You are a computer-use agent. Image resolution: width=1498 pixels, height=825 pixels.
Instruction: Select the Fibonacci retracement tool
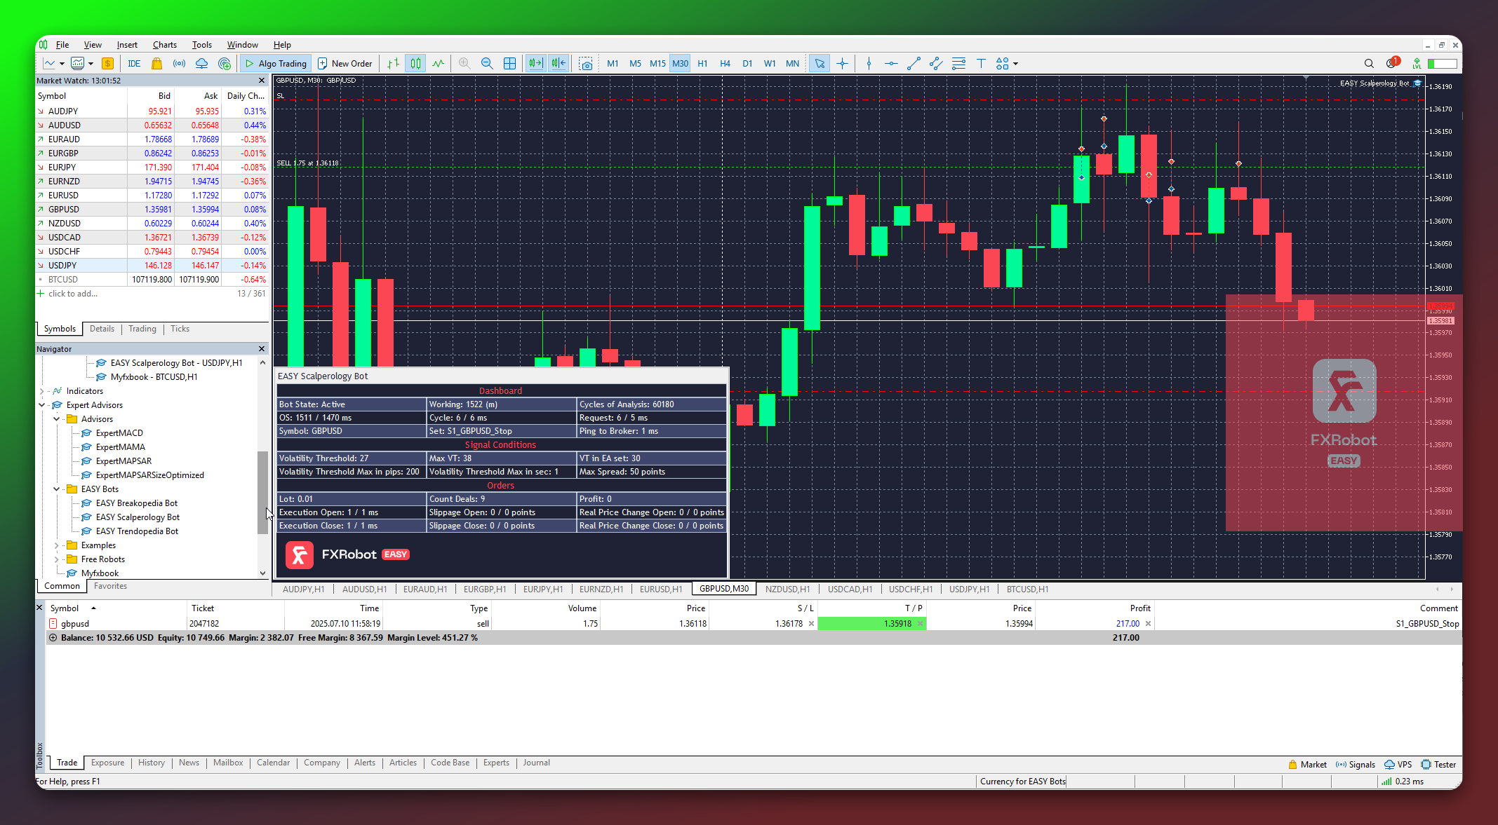[x=958, y=64]
